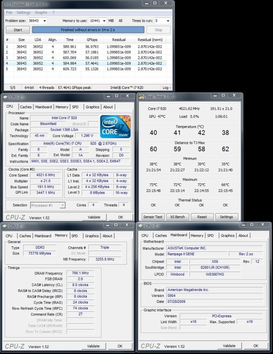
Task: Click the Start button in LinX
Action: point(18,30)
